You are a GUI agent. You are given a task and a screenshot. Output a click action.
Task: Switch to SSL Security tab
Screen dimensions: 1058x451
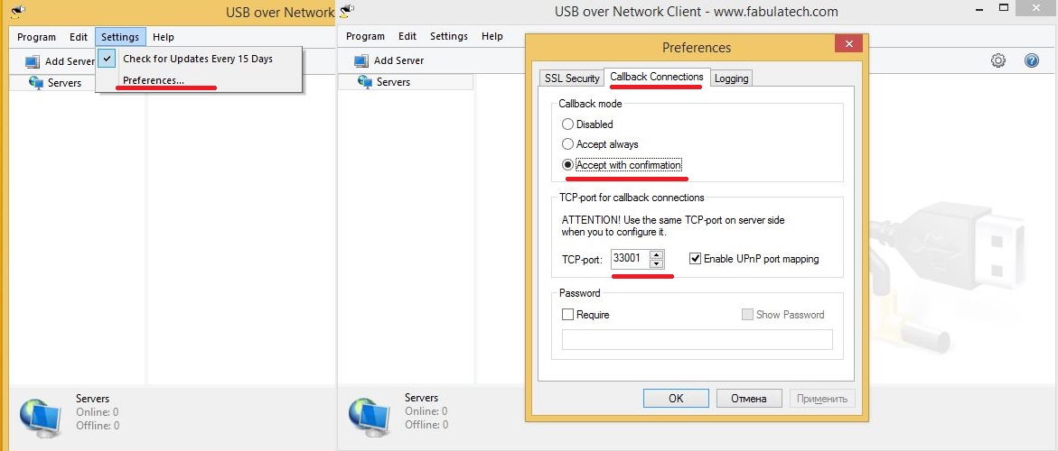pyautogui.click(x=572, y=78)
